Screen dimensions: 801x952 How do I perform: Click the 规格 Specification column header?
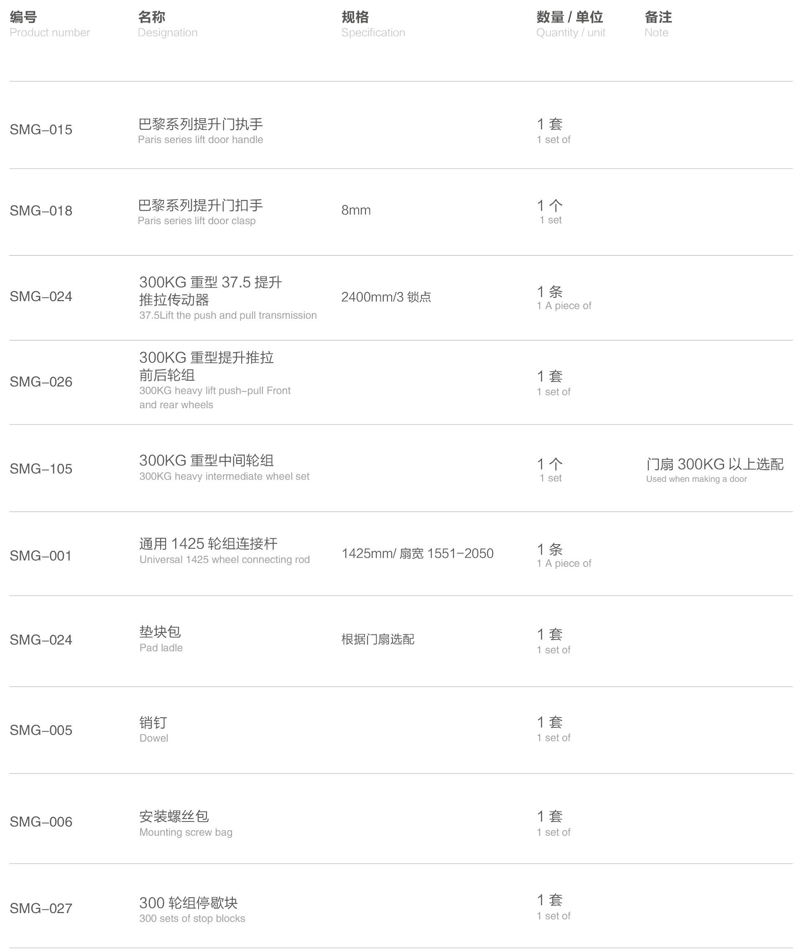pos(373,25)
